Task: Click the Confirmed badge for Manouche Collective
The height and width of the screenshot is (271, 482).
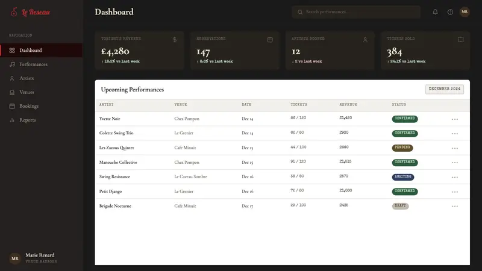Action: [404, 162]
